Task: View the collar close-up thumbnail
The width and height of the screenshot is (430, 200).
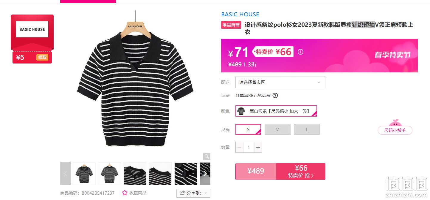Action: pos(135,174)
